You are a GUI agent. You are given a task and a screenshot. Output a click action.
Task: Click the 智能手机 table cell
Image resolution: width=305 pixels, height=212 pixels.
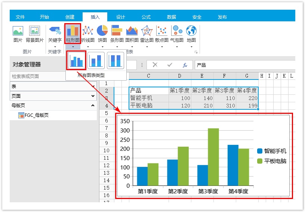(x=149, y=98)
